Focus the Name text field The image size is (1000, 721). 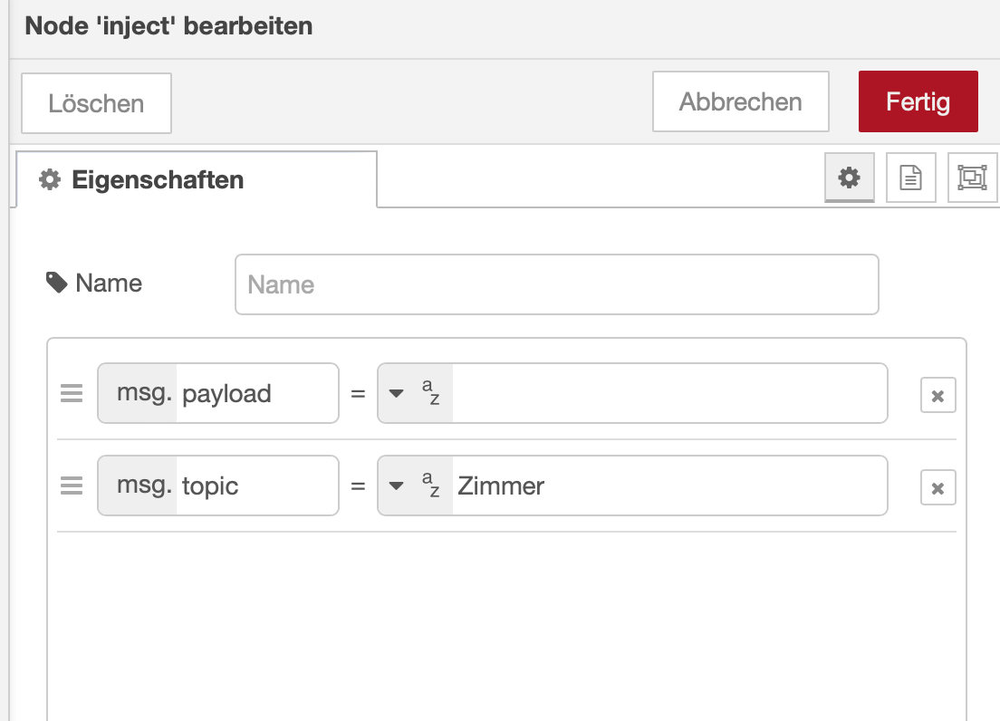tap(556, 284)
